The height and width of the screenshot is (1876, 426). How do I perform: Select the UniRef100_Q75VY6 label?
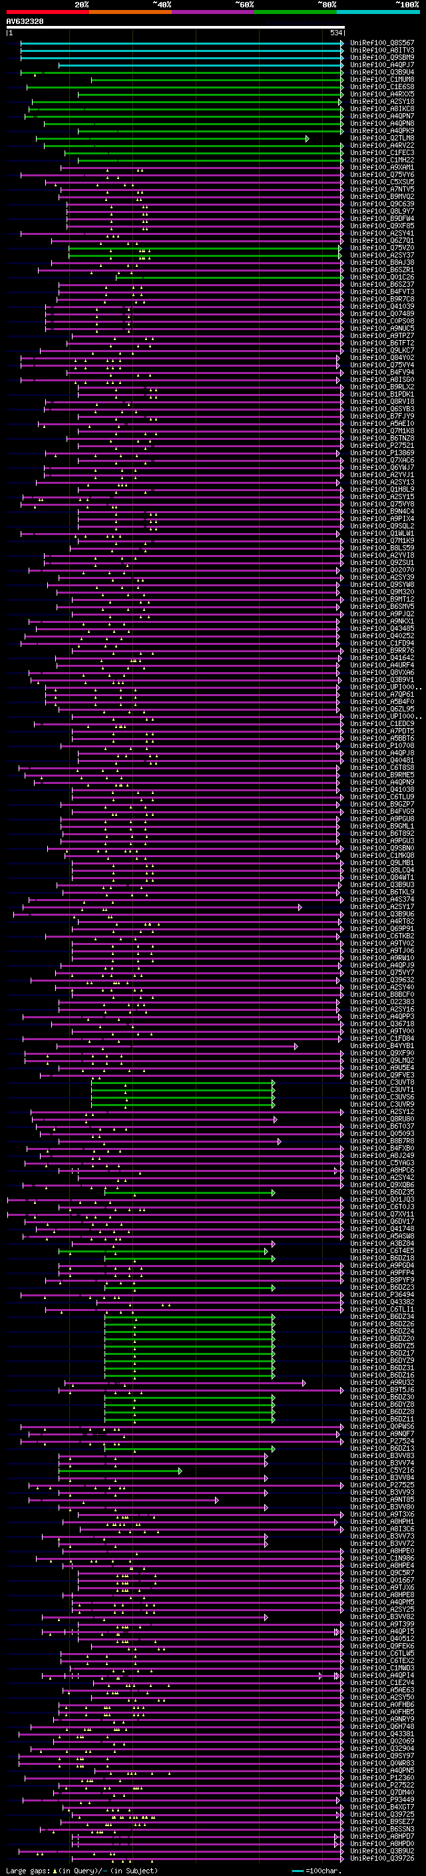point(382,175)
